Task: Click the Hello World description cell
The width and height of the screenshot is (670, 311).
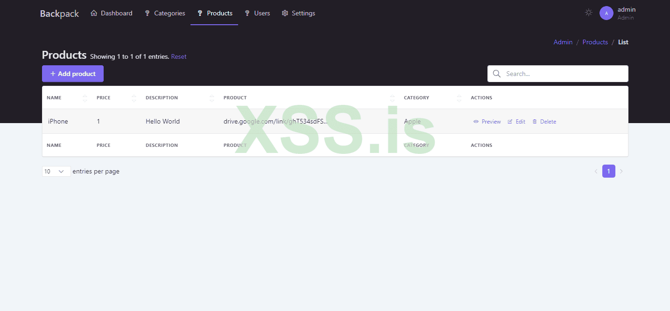Action: (x=162, y=121)
